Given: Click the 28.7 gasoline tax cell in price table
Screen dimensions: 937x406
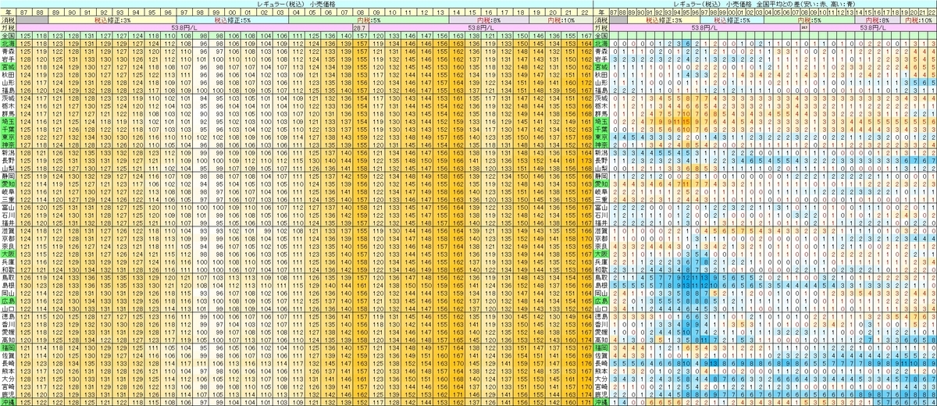Looking at the screenshot, I should [361, 27].
